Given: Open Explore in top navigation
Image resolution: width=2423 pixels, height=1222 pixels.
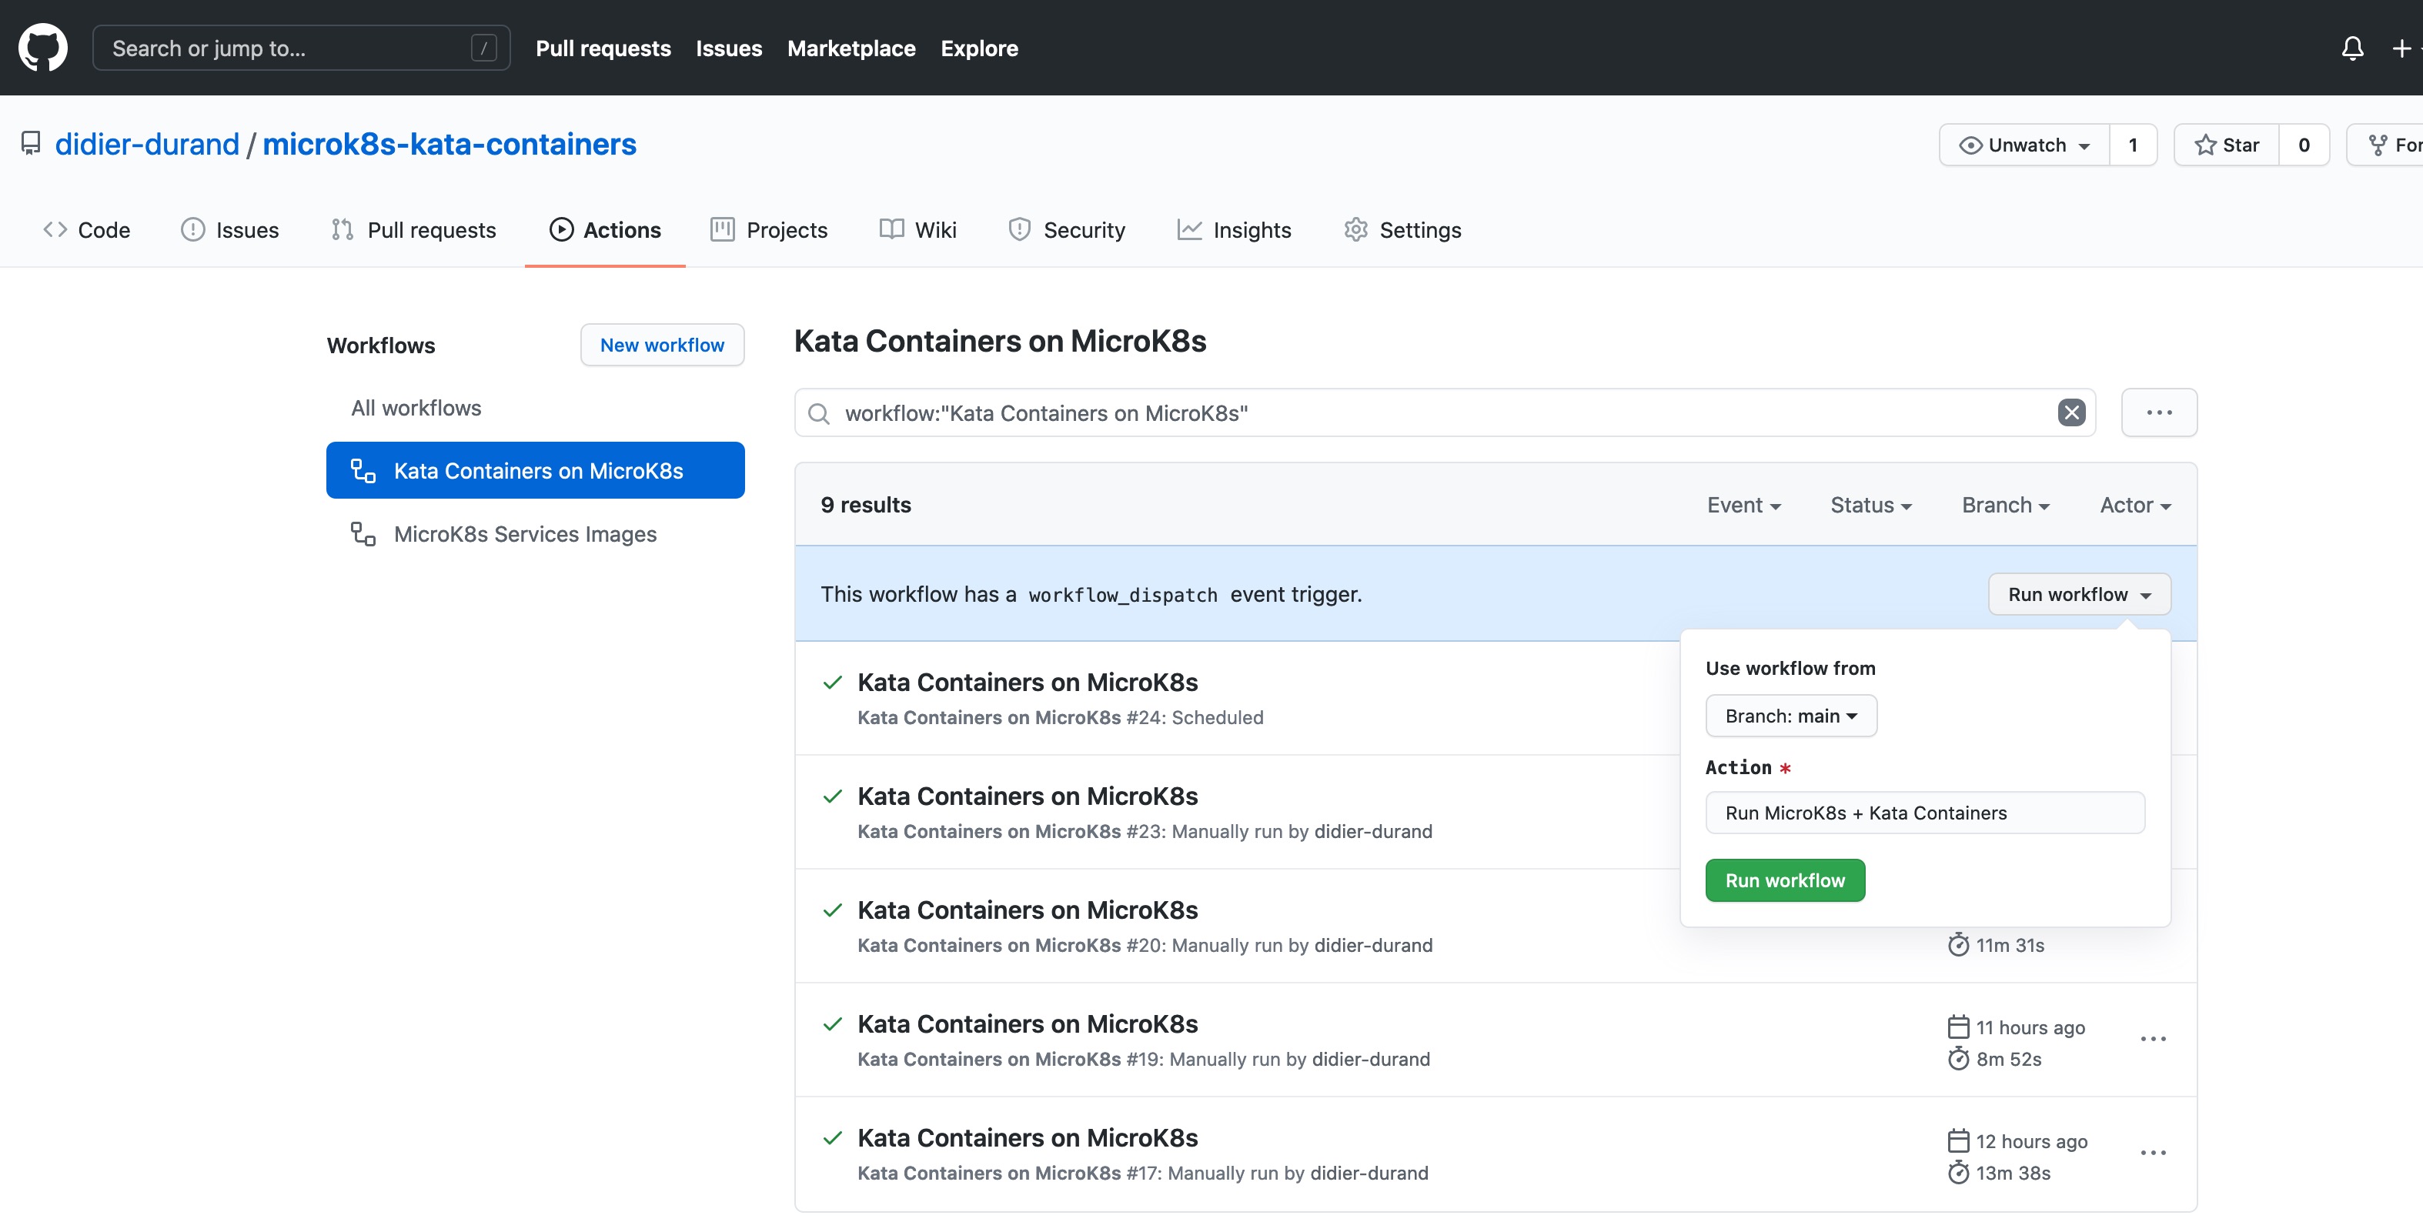Looking at the screenshot, I should pyautogui.click(x=979, y=48).
